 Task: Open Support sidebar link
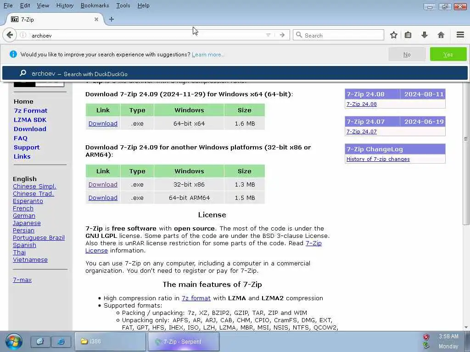tap(26, 147)
